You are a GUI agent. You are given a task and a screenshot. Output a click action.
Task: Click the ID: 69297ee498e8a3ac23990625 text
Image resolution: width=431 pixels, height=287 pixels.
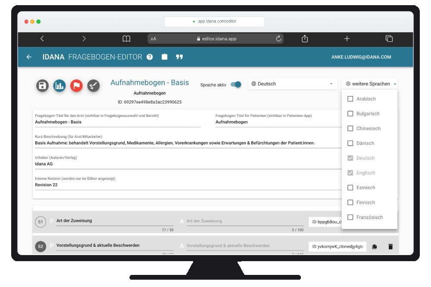150,102
